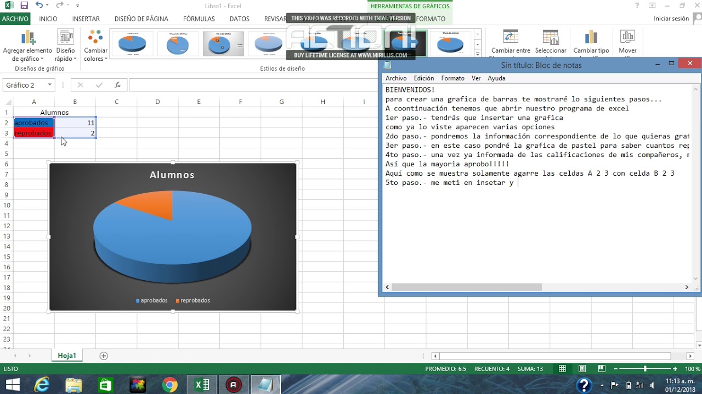This screenshot has height=394, width=702.
Task: Choose the second pie chart style thumbnail
Action: pyautogui.click(x=178, y=43)
